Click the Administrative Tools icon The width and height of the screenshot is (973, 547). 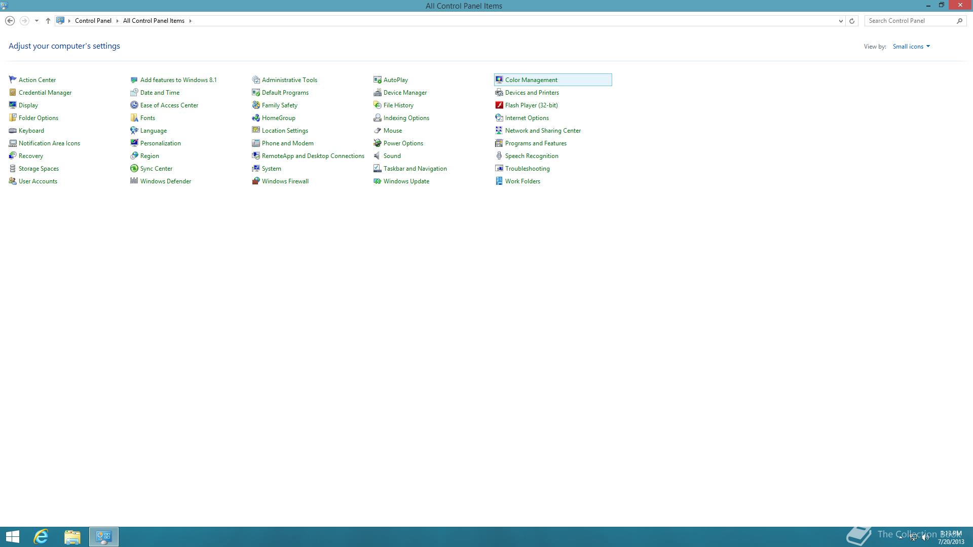point(256,80)
